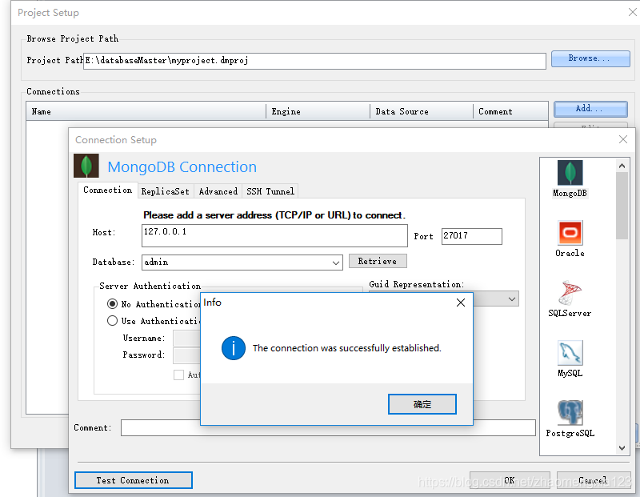The height and width of the screenshot is (497, 640).
Task: Choose the SQLServer engine icon
Action: pos(570,293)
